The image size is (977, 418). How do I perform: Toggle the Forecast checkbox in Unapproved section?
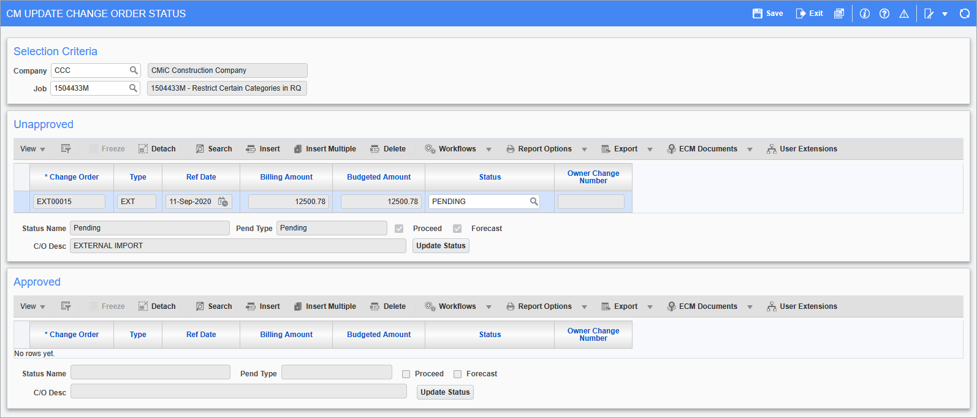pyautogui.click(x=457, y=229)
